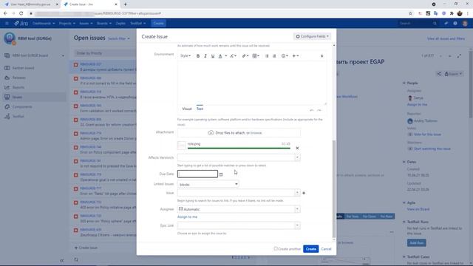Viewport: 473px width, 266px height.
Task: Reload the browser page
Action: click(x=21, y=13)
